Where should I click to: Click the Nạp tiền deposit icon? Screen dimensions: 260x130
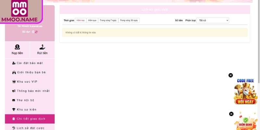(x=17, y=47)
